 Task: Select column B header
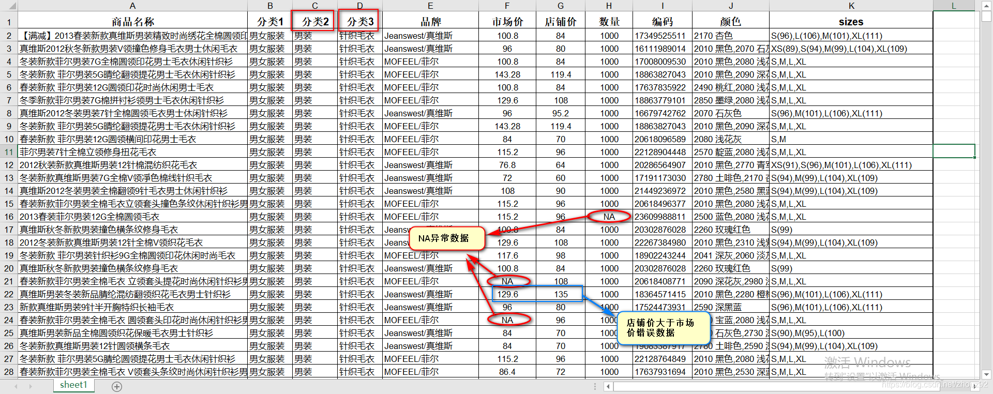click(x=270, y=6)
